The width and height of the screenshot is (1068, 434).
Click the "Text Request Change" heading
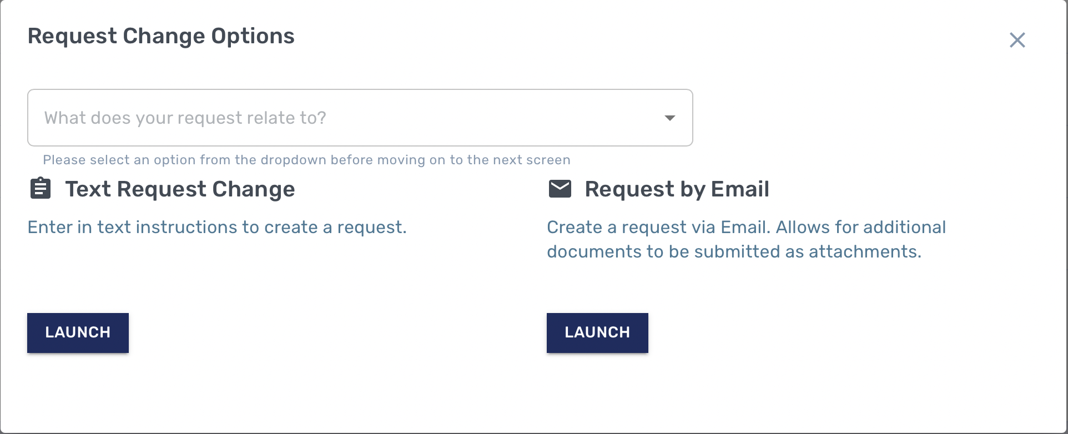point(180,189)
